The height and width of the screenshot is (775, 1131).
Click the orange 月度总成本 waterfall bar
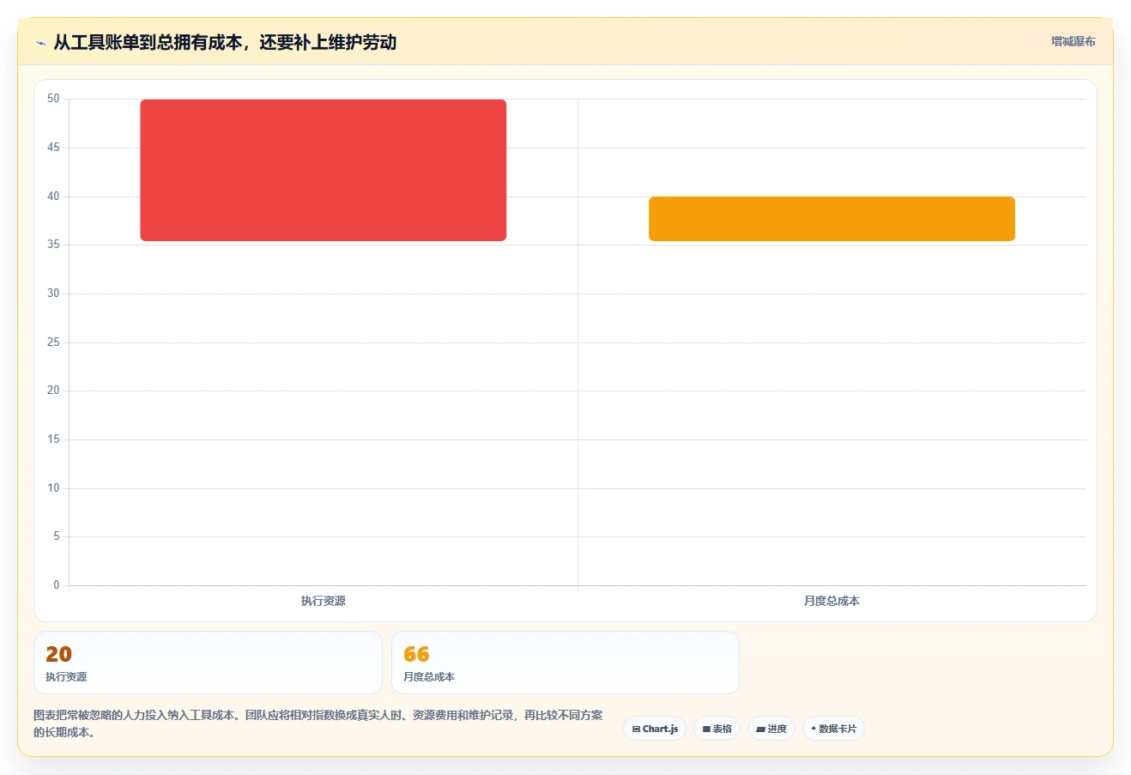(832, 219)
